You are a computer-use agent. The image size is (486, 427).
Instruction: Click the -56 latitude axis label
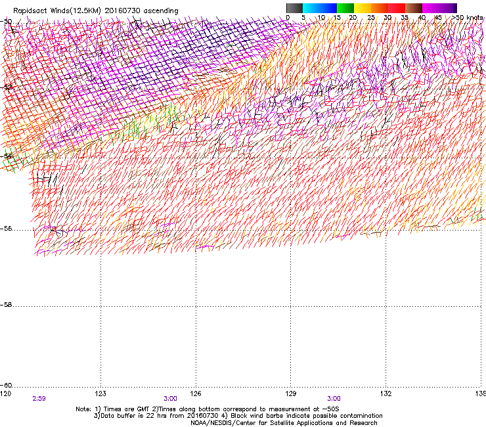point(6,228)
